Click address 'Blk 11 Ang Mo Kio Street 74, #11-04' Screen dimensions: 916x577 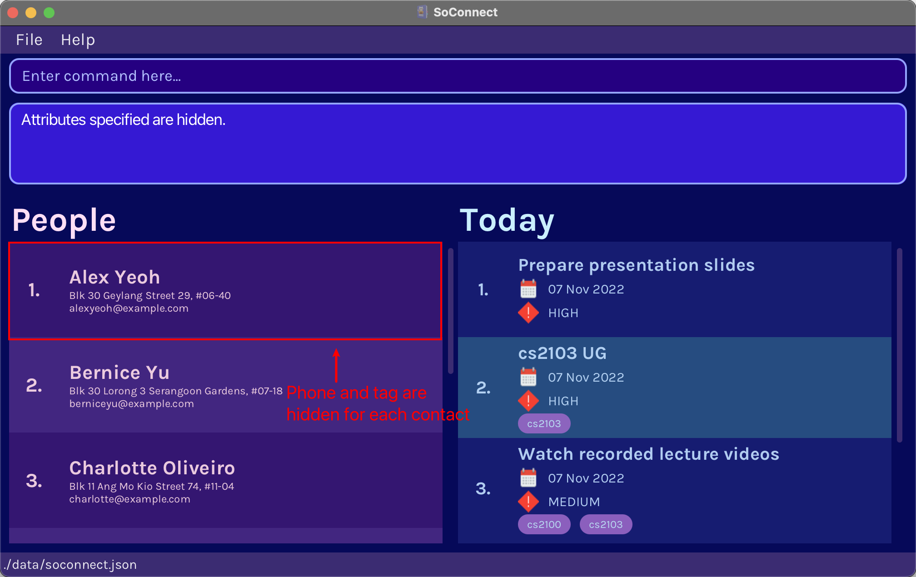[x=151, y=487]
